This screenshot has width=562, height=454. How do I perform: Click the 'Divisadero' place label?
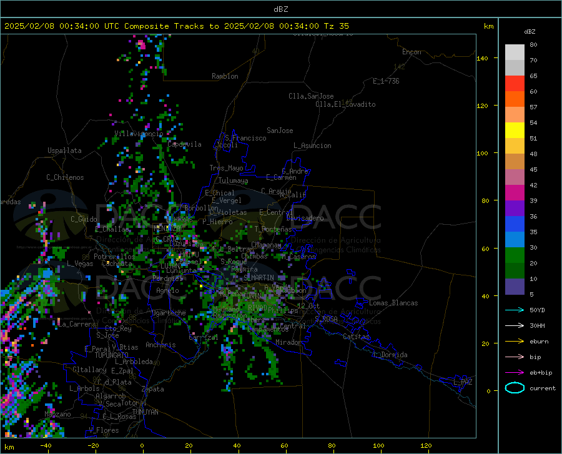305,218
